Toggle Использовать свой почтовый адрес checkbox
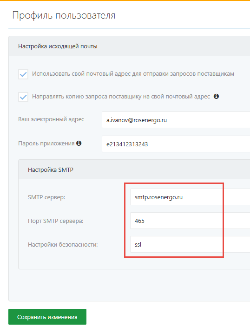 23,74
